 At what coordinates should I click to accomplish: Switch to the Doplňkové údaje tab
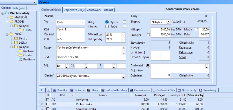coord(74,10)
